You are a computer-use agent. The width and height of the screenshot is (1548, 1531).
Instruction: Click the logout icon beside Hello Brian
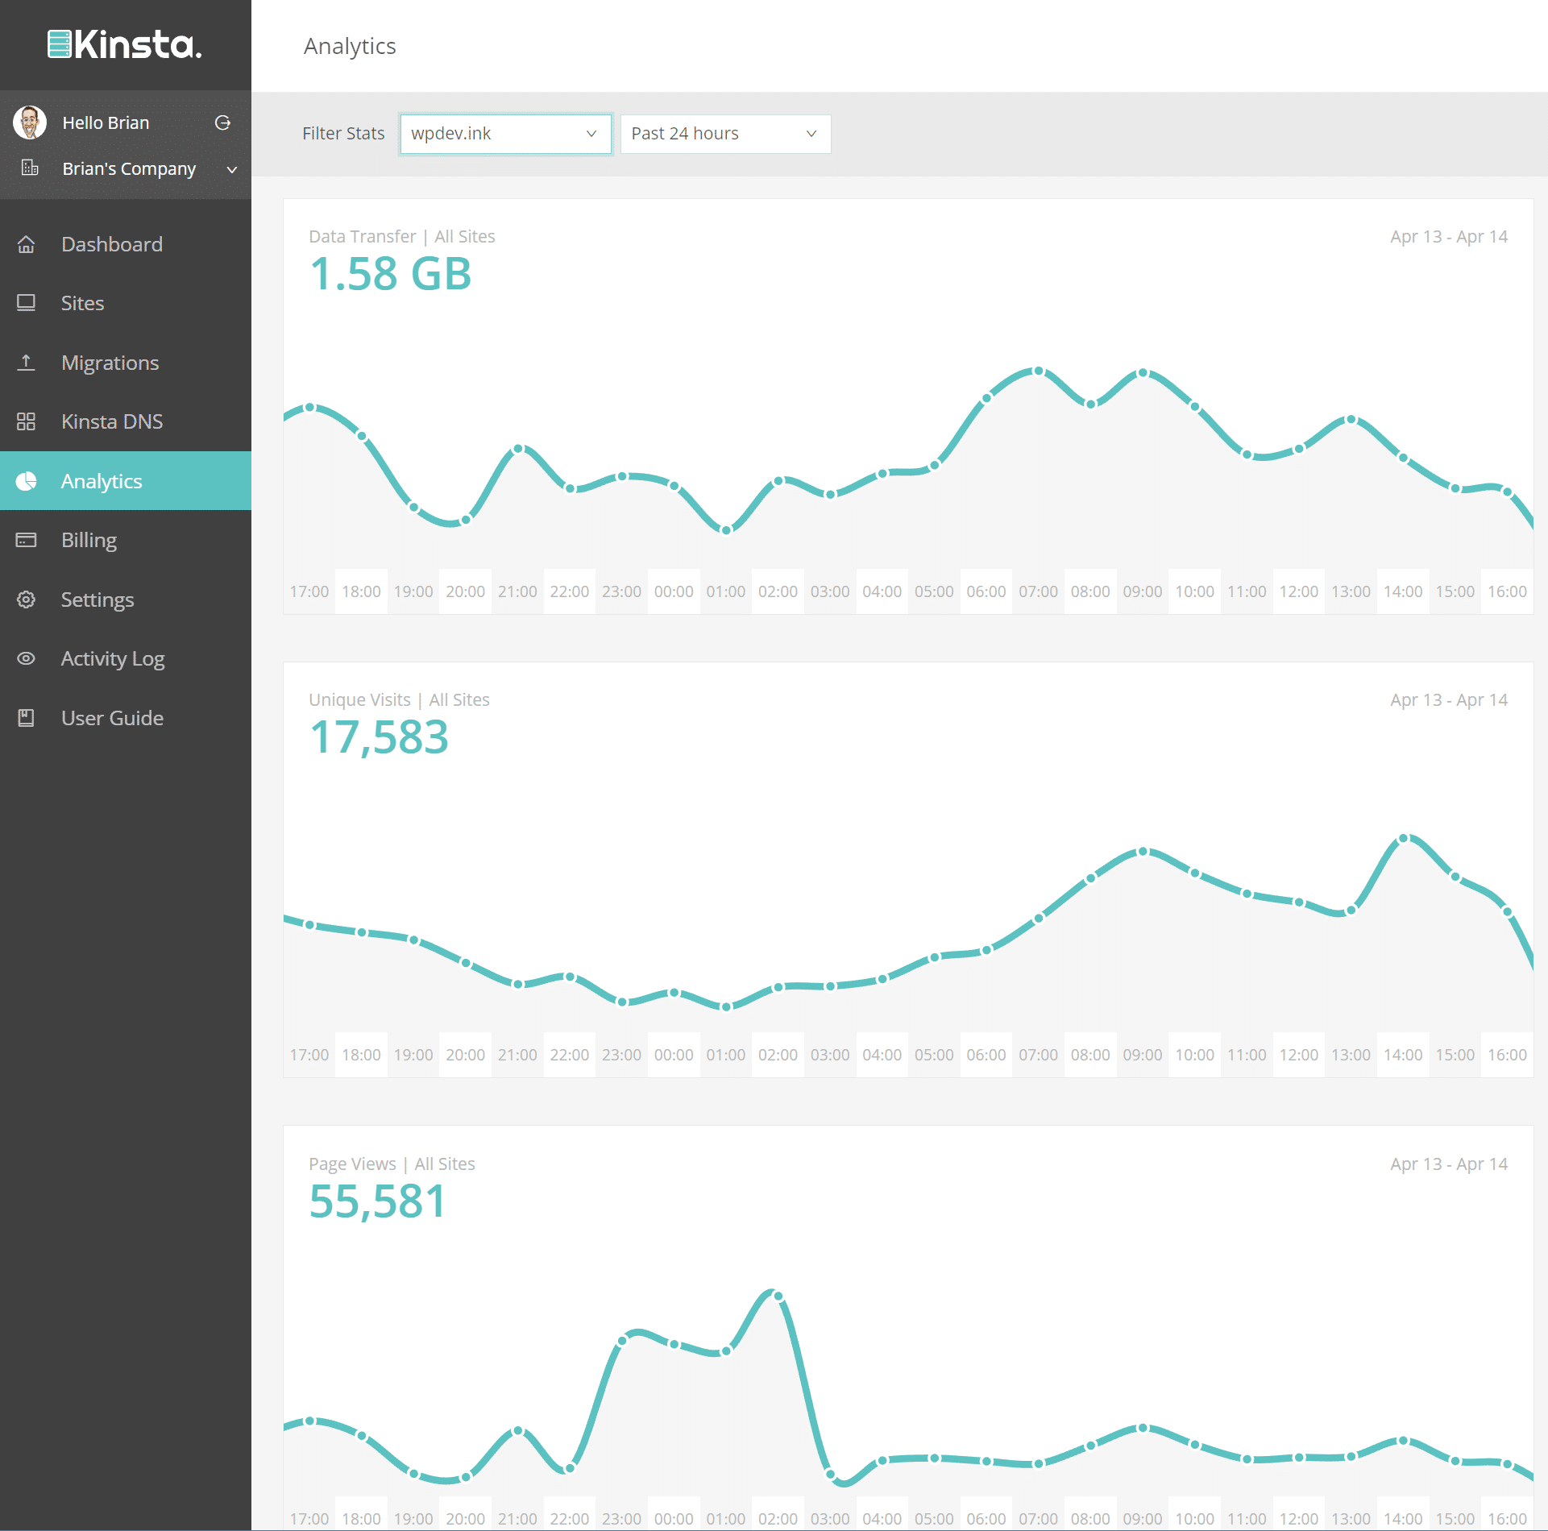pyautogui.click(x=223, y=122)
